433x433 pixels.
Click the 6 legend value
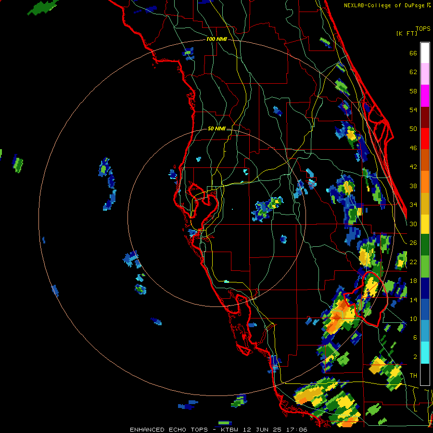(415, 337)
